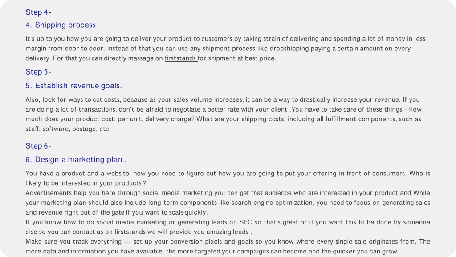The height and width of the screenshot is (257, 456).
Task: Click the paragraph starting 'It's up to you'
Action: tap(225, 49)
